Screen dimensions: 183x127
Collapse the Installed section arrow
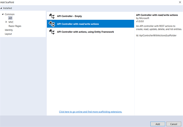coord(1,8)
